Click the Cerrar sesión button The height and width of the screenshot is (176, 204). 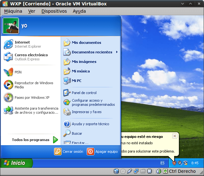click(69, 152)
